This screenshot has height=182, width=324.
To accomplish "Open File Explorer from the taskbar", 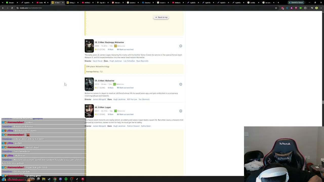I will 44,179.
